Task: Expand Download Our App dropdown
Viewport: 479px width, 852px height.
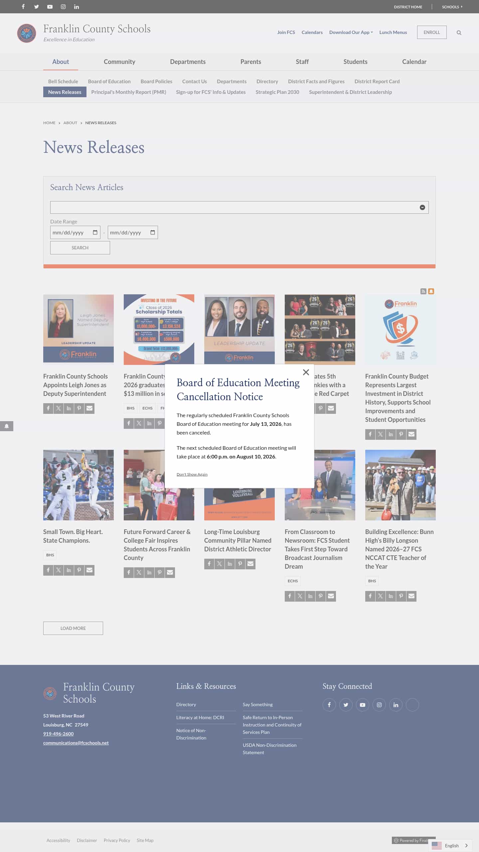Action: 351,32
